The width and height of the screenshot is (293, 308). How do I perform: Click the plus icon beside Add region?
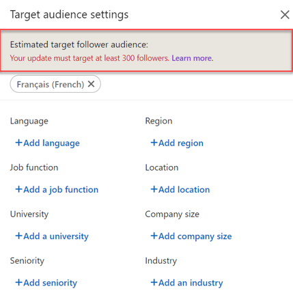click(154, 143)
